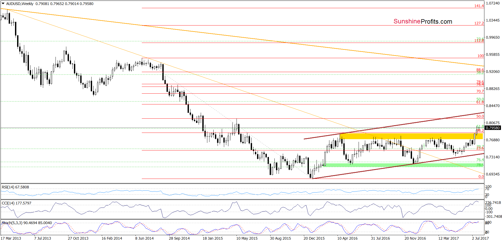502x242 pixels.
Task: Click the Stoch(5,3,3) 90.4694 85.0040 label
Action: [x=27, y=223]
